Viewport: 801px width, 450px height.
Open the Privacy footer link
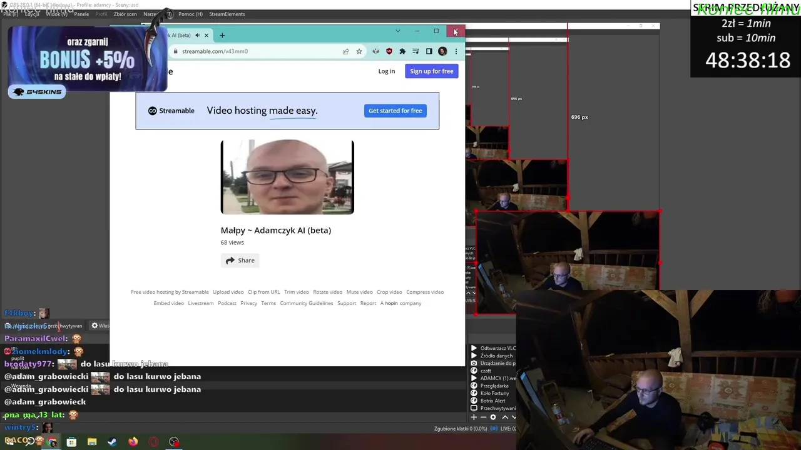(249, 303)
